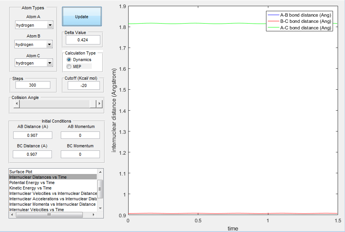Open the Atom C hydrogen dropdown
Viewport: 345px width, 232px height.
[34, 63]
